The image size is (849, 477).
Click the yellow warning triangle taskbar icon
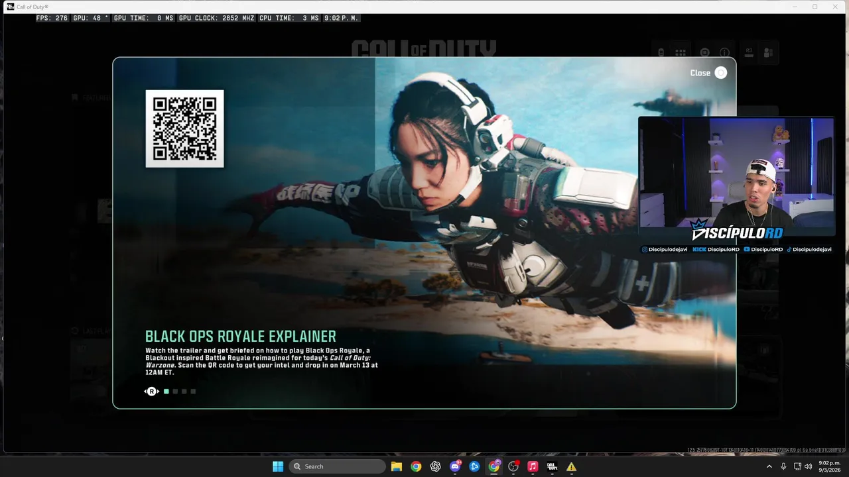click(x=571, y=466)
